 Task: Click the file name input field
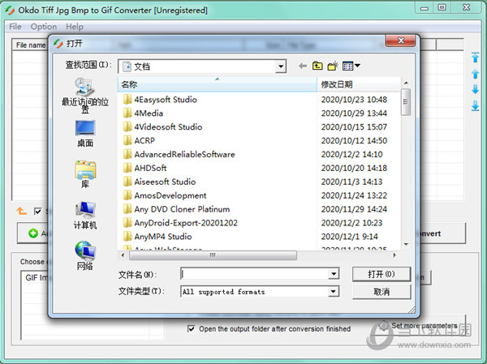[x=255, y=274]
